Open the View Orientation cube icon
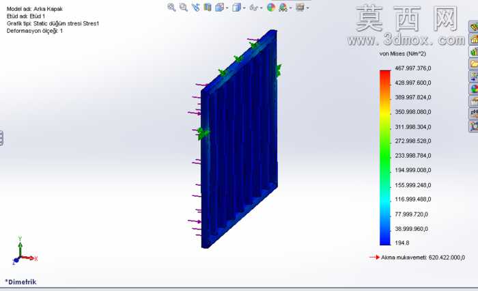This screenshot has height=291, width=478. 219,8
